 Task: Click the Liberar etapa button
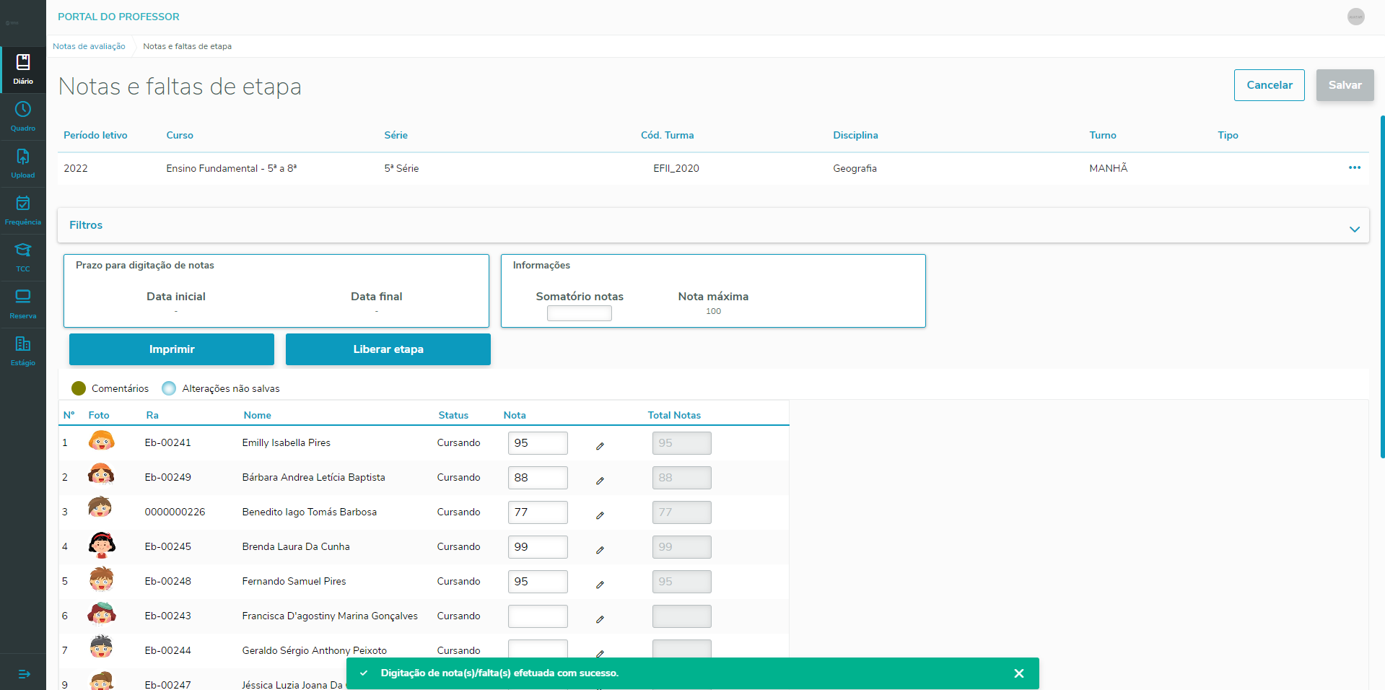click(x=388, y=349)
